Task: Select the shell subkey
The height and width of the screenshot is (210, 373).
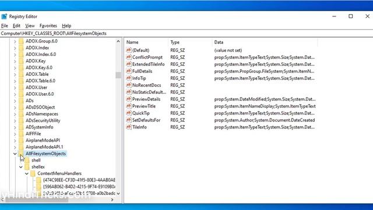Action: pos(36,160)
